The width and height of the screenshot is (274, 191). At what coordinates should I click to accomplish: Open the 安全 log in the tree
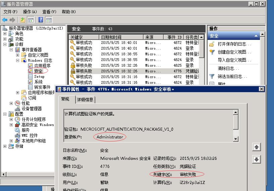coord(38,71)
